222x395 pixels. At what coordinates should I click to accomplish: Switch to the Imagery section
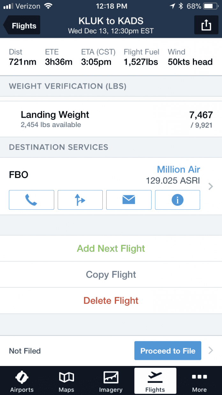[111, 381]
